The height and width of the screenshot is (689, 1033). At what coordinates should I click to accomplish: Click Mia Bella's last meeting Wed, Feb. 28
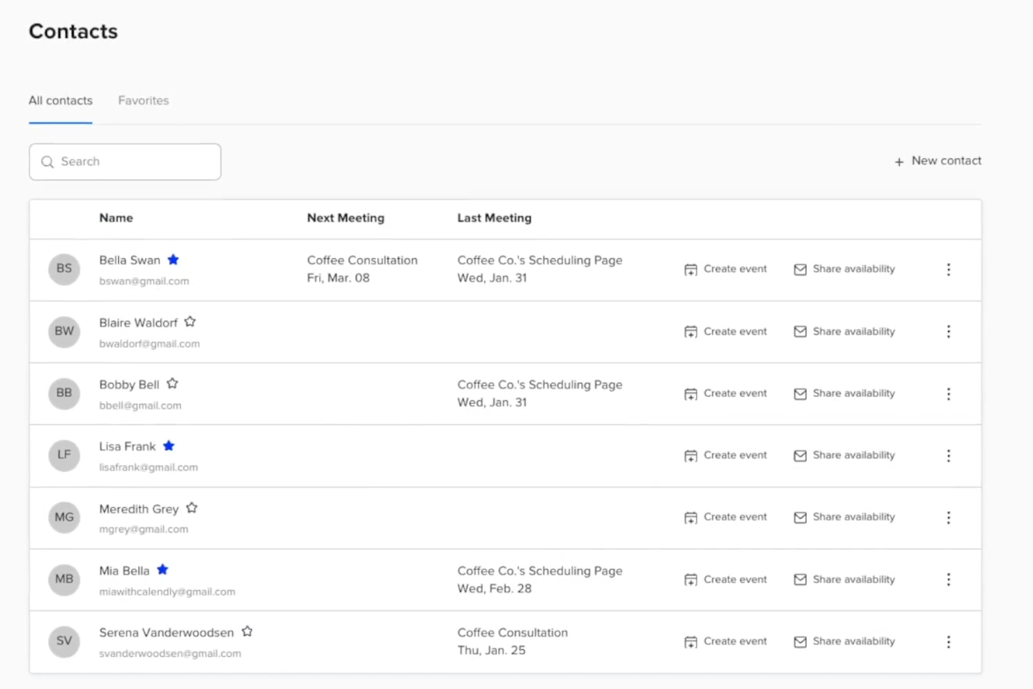tap(495, 589)
